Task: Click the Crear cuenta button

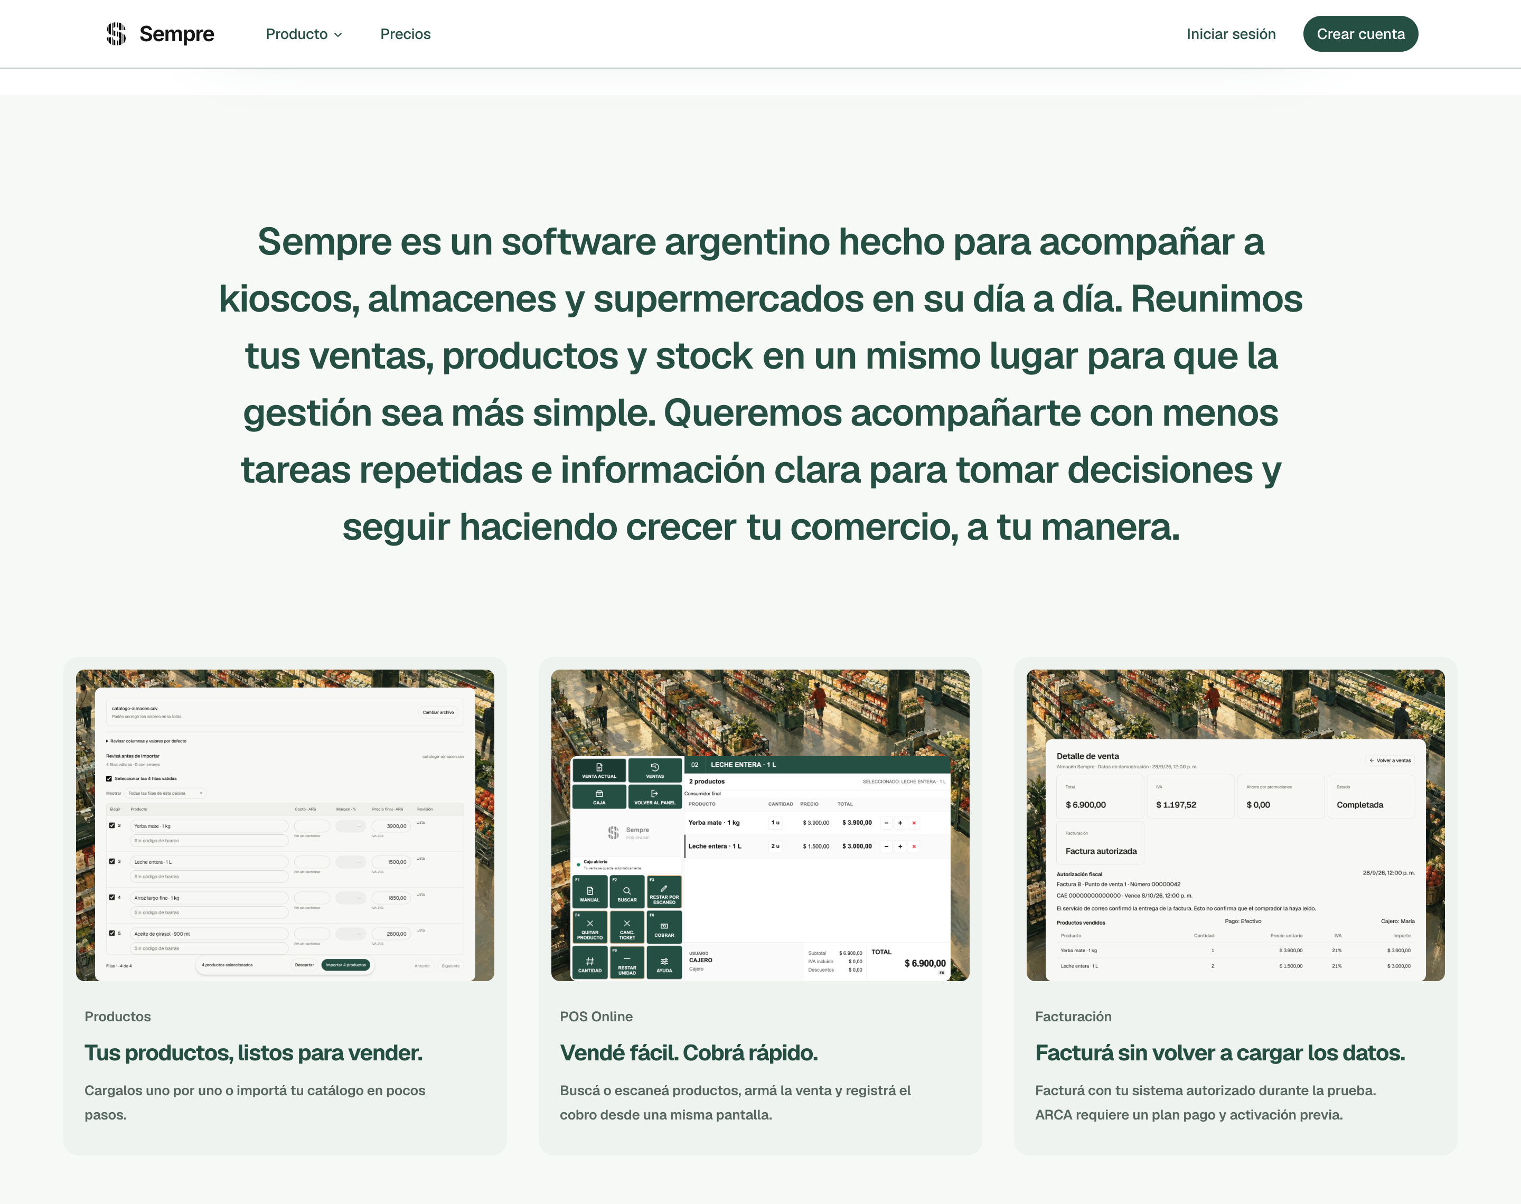Action: pyautogui.click(x=1360, y=34)
